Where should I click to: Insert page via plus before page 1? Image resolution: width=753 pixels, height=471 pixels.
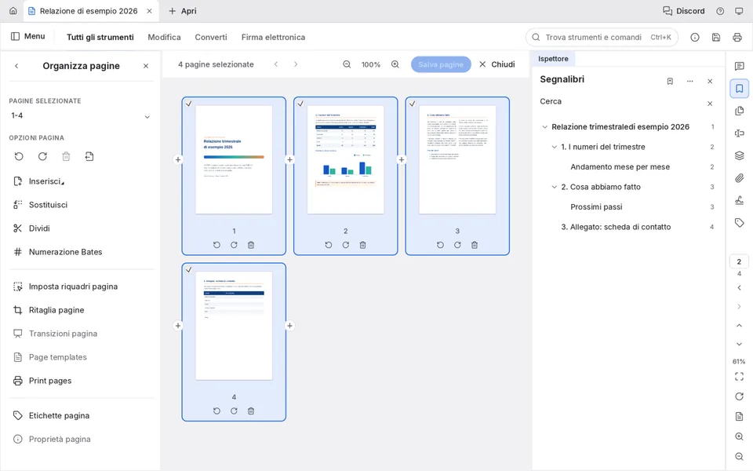click(x=178, y=159)
